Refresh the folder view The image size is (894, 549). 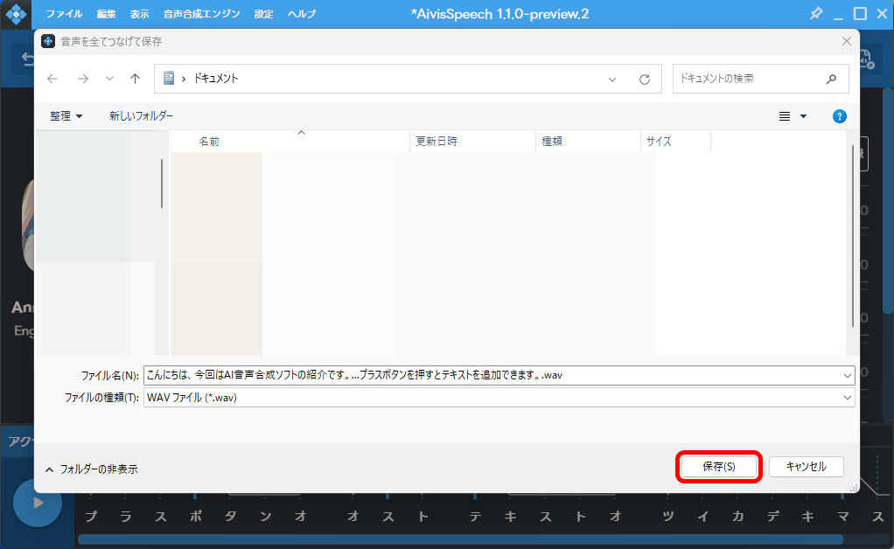(x=645, y=80)
